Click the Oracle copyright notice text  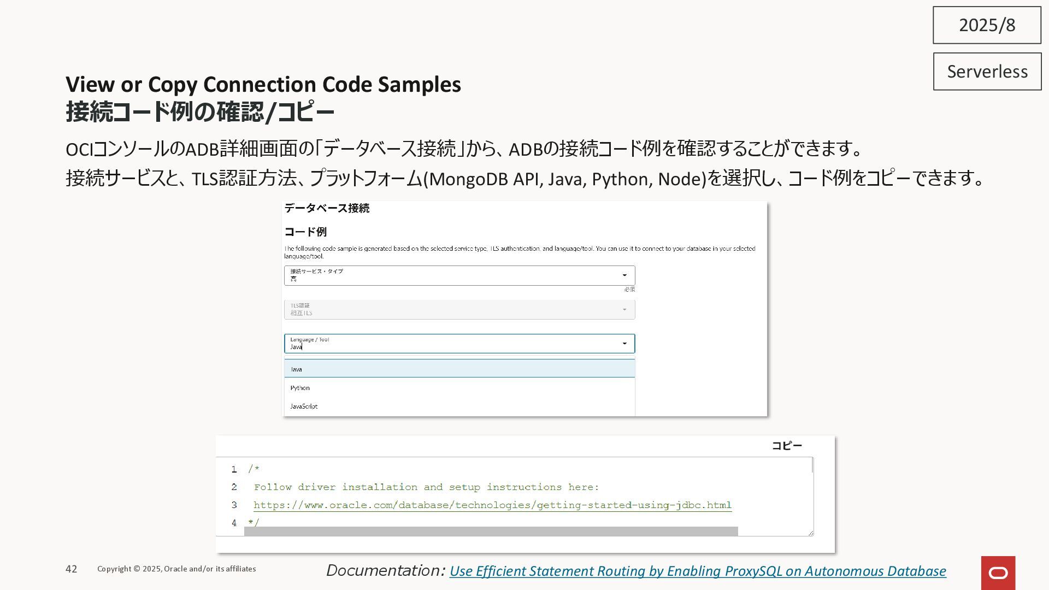coord(176,569)
